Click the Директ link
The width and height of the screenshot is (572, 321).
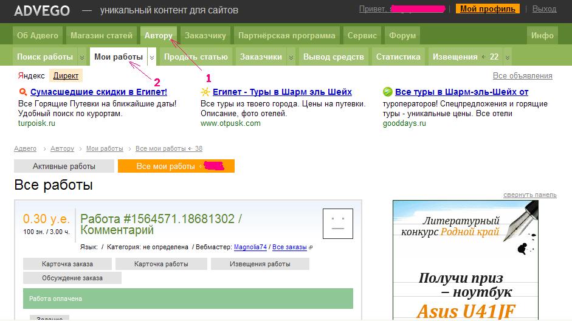66,75
